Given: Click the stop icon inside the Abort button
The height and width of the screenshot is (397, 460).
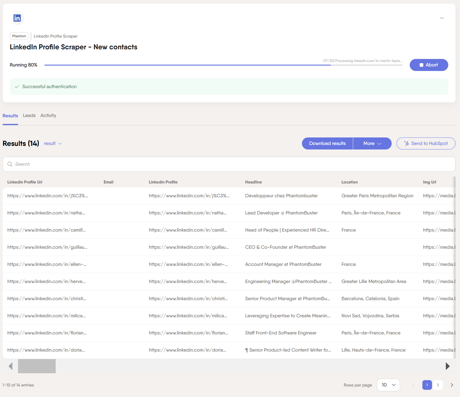Looking at the screenshot, I should (x=421, y=65).
